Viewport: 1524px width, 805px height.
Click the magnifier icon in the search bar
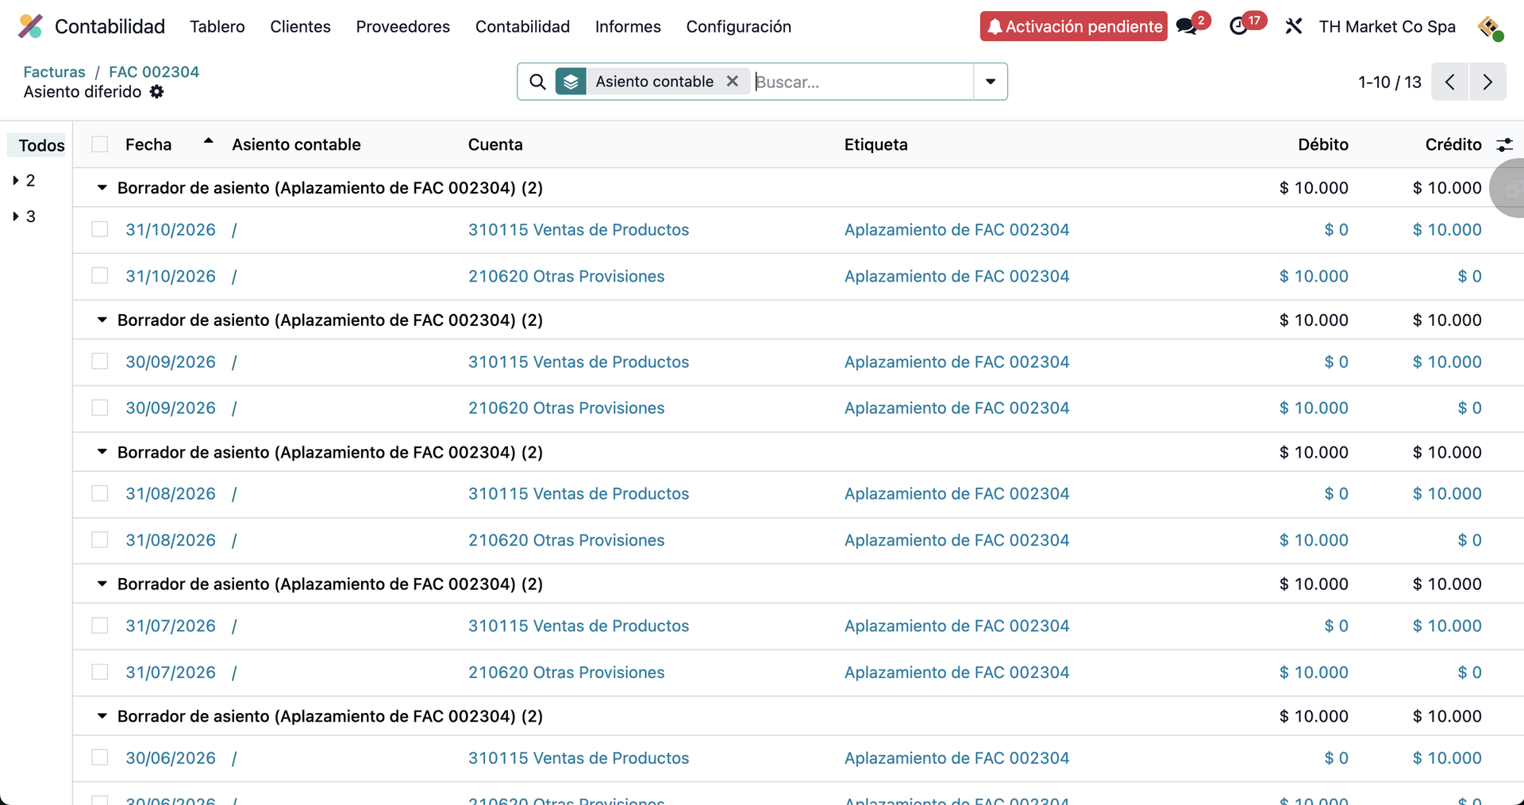click(537, 81)
